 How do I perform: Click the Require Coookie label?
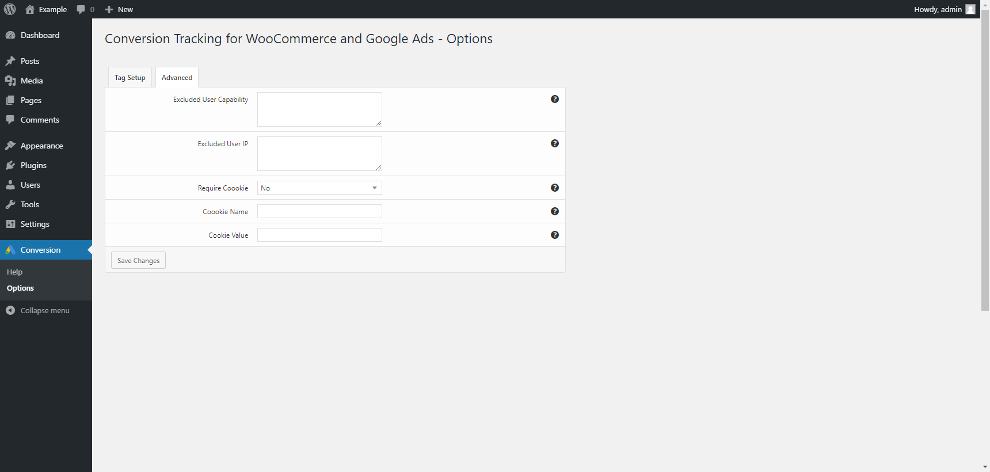coord(223,188)
